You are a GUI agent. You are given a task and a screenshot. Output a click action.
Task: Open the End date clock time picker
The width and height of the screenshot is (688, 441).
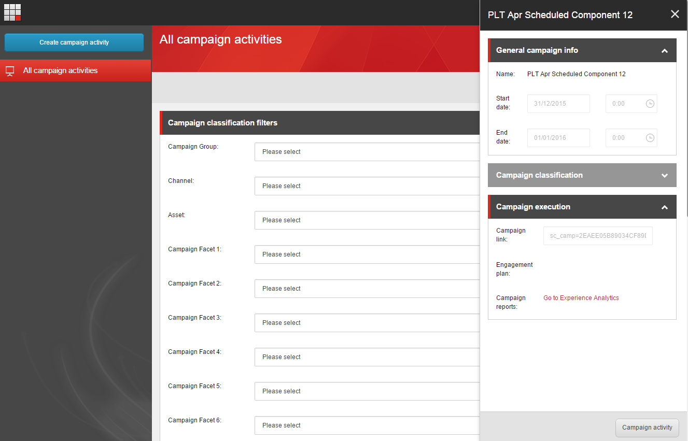pos(650,138)
